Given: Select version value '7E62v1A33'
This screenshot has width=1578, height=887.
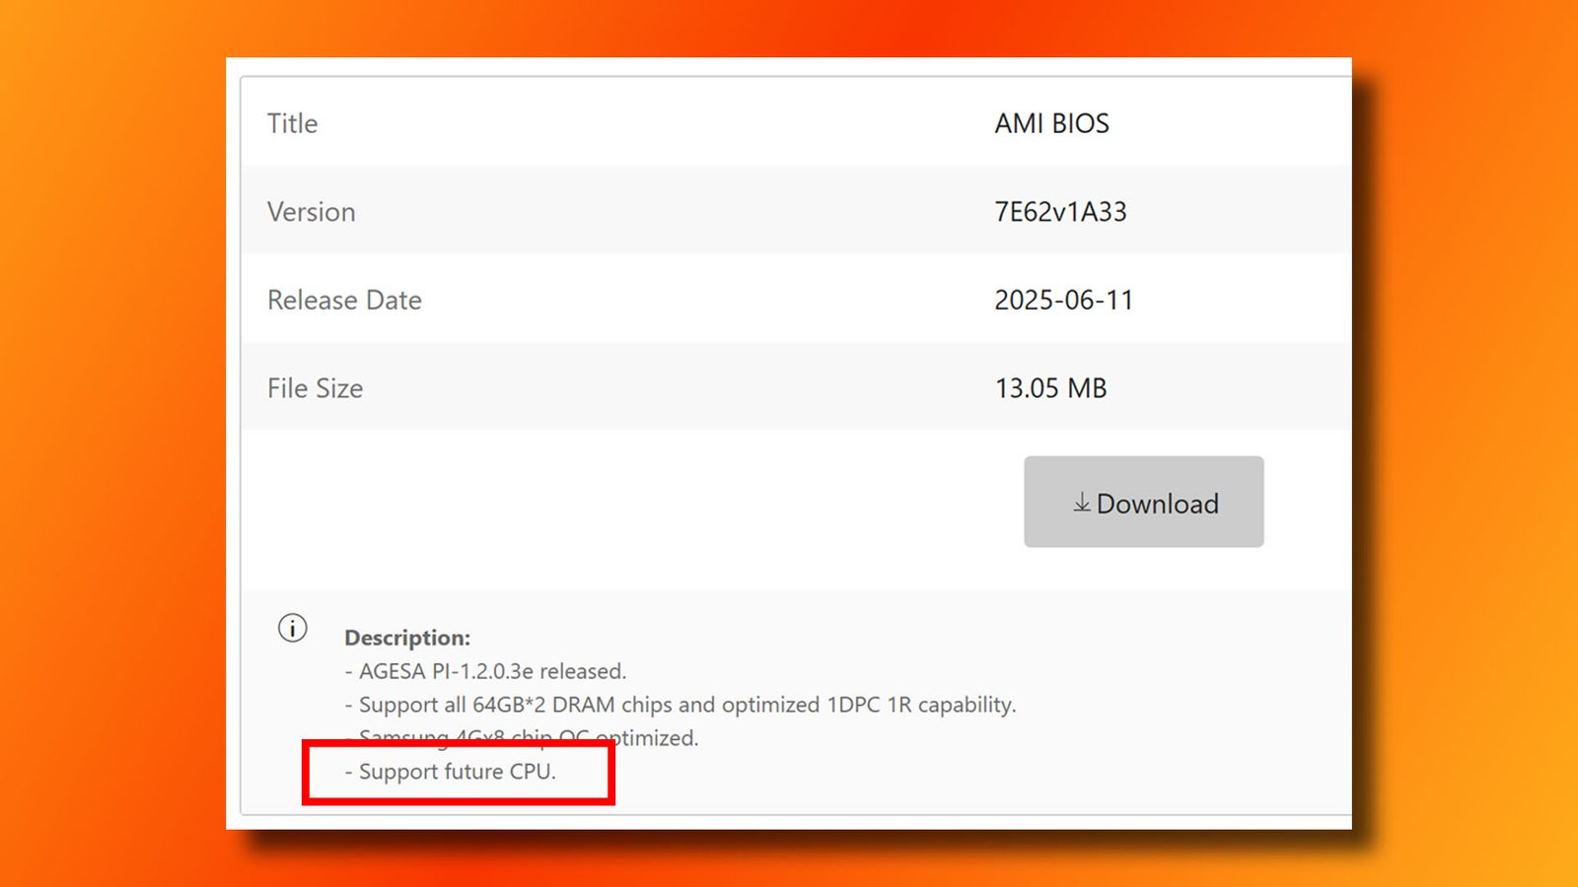Looking at the screenshot, I should (1060, 212).
